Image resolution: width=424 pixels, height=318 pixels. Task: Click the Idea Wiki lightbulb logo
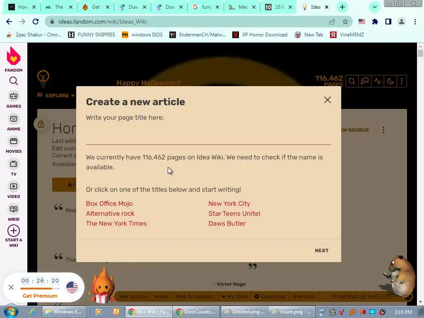pyautogui.click(x=43, y=78)
